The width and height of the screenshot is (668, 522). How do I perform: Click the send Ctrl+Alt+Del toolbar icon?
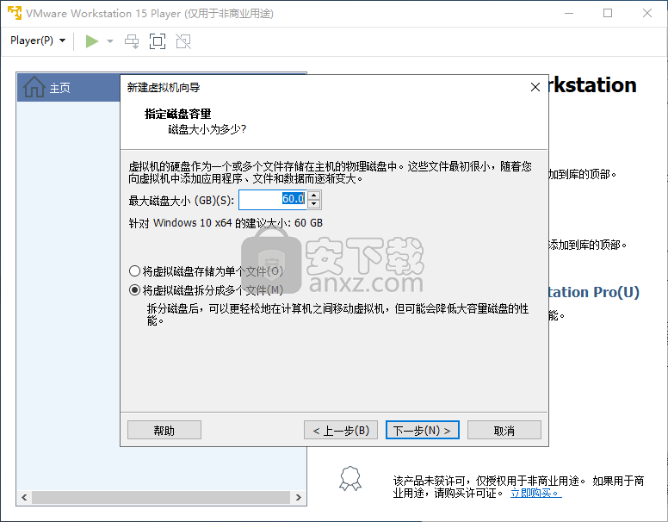(x=132, y=41)
